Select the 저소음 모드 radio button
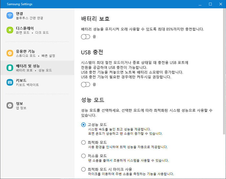 [83, 156]
